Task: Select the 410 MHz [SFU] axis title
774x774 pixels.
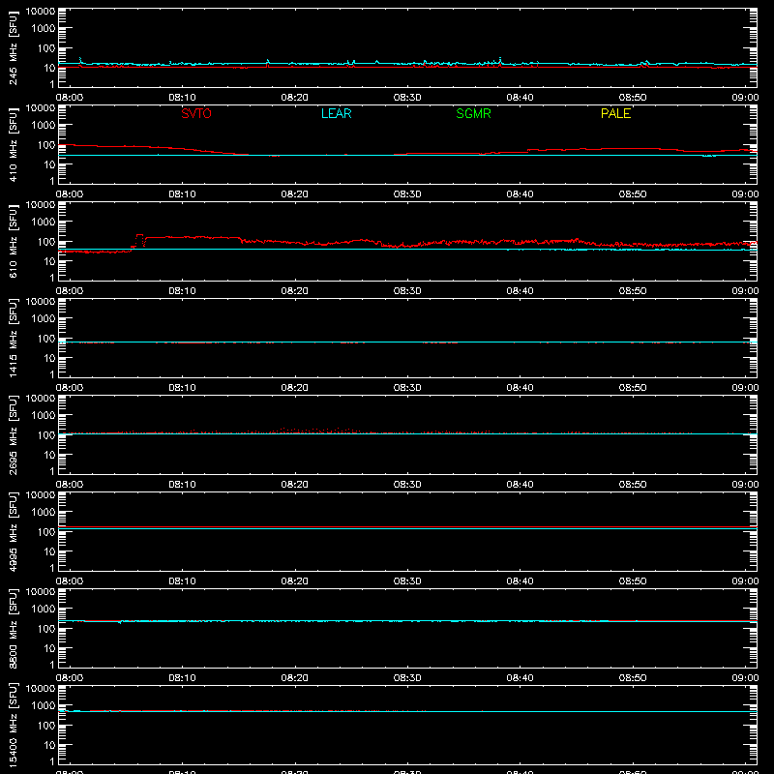Action: pyautogui.click(x=13, y=144)
